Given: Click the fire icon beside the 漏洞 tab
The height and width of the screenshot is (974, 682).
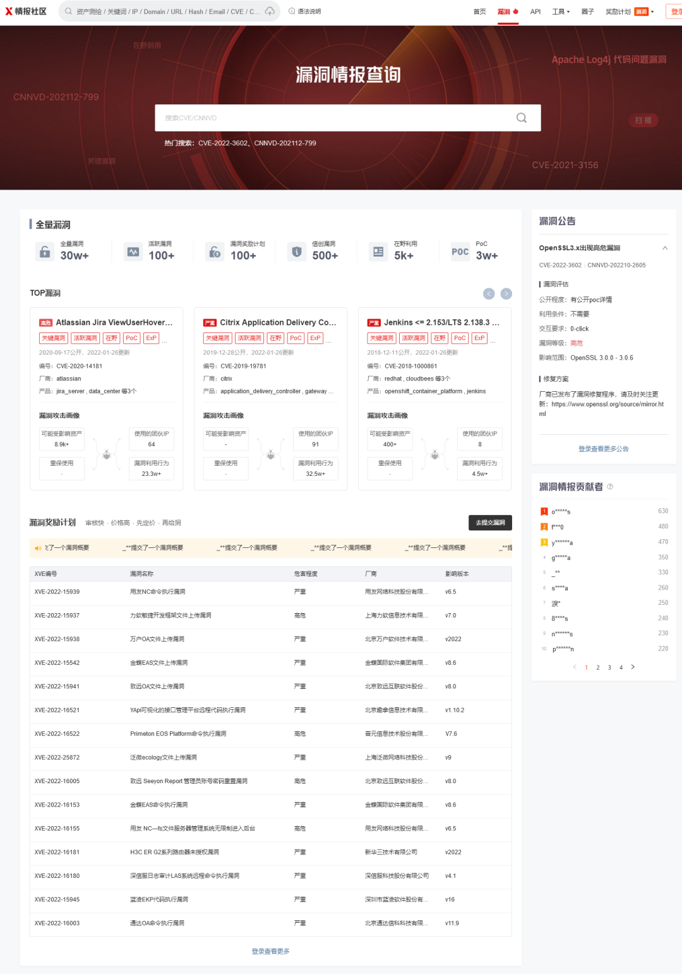Looking at the screenshot, I should pos(516,11).
